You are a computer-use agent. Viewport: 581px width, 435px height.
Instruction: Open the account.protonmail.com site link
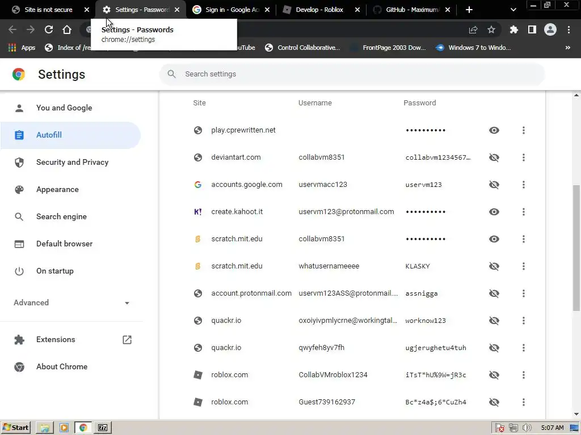[x=251, y=293]
